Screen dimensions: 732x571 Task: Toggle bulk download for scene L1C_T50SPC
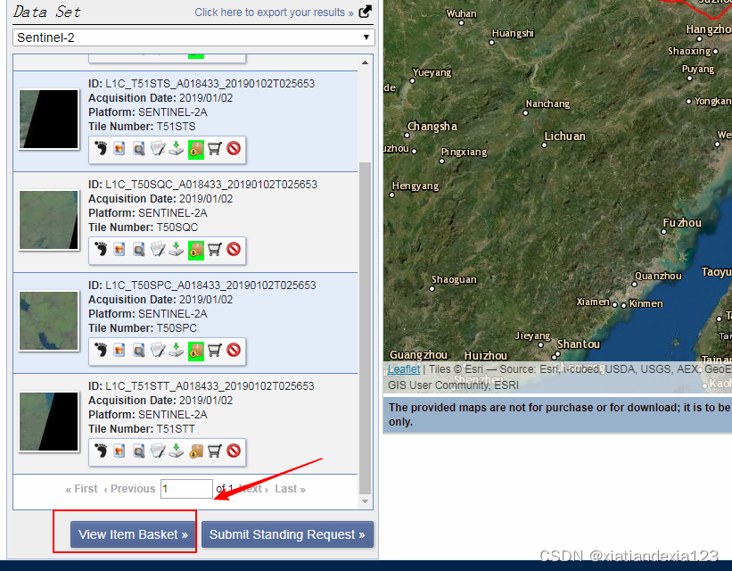click(x=196, y=351)
